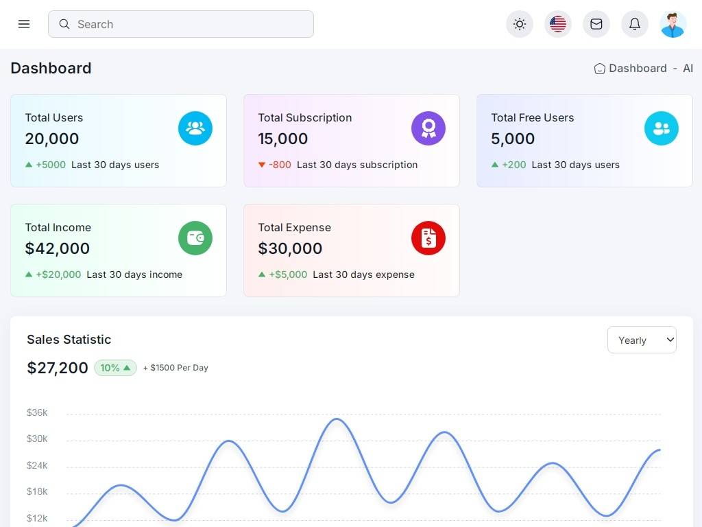
Task: Show notifications via the bell icon
Action: (635, 24)
